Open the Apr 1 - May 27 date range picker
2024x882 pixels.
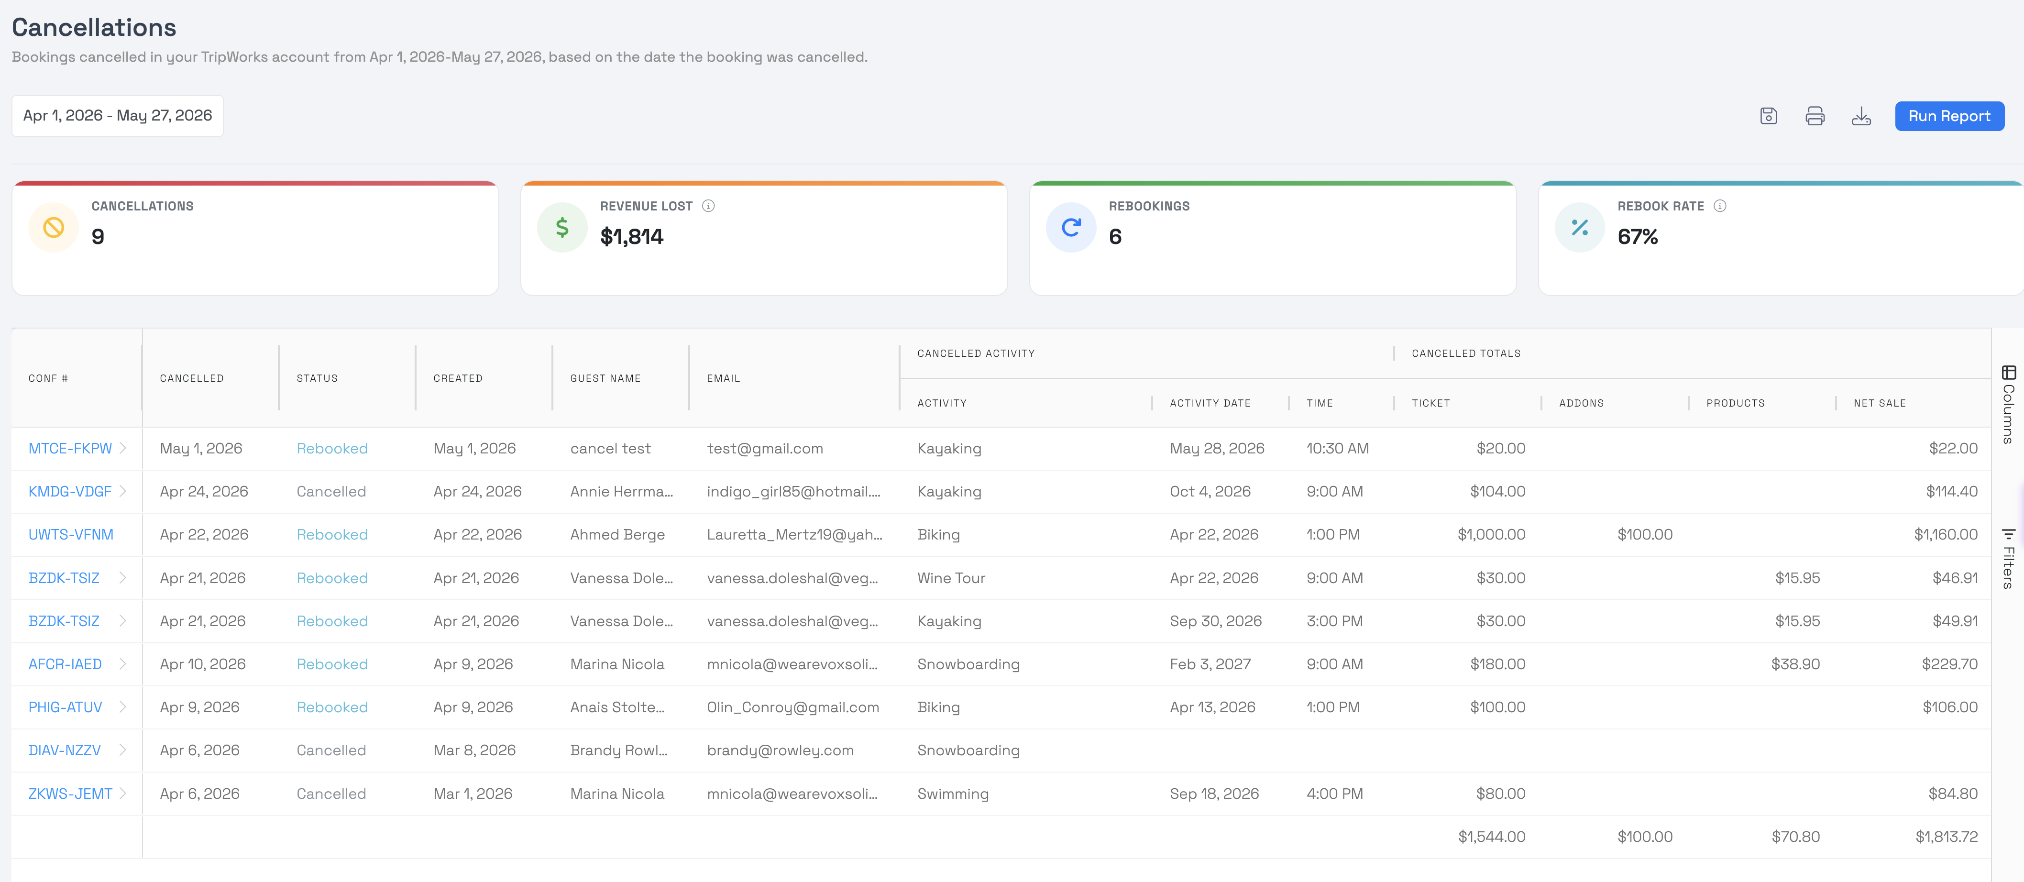point(118,116)
